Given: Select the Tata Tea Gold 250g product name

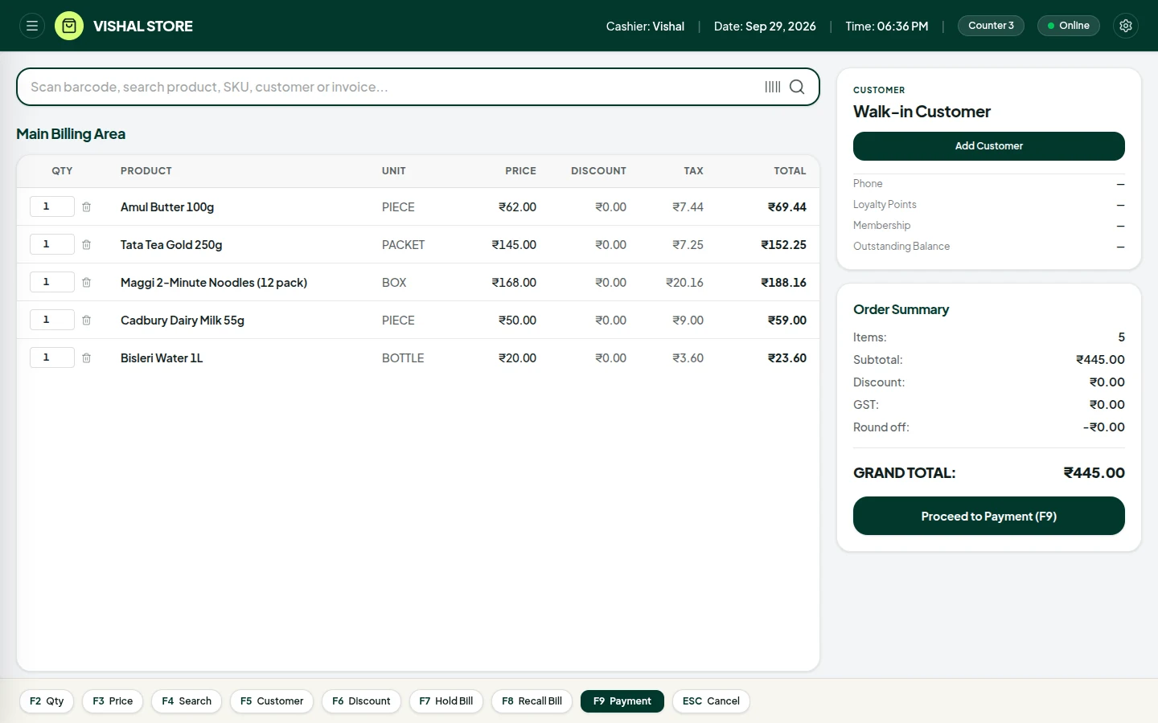Looking at the screenshot, I should 171,245.
